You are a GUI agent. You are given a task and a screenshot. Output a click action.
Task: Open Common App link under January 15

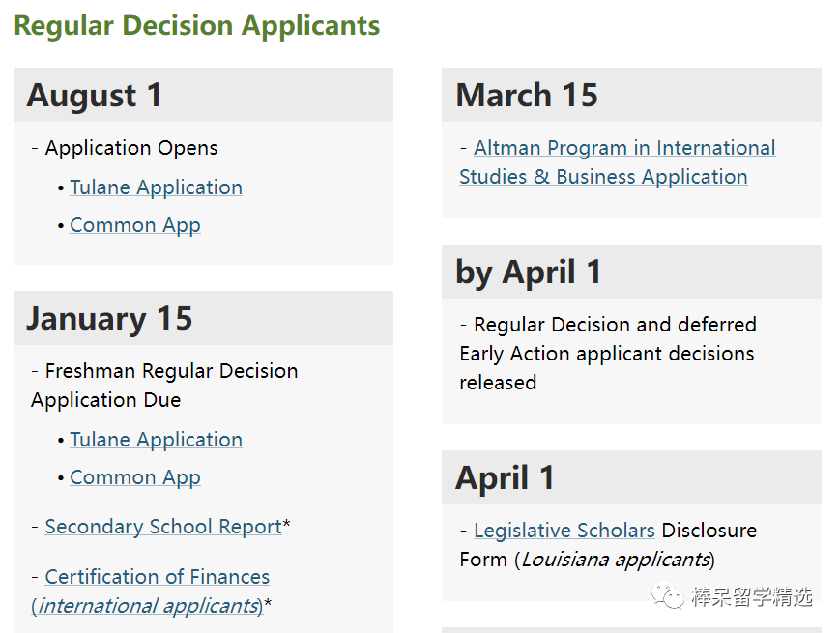(x=135, y=477)
